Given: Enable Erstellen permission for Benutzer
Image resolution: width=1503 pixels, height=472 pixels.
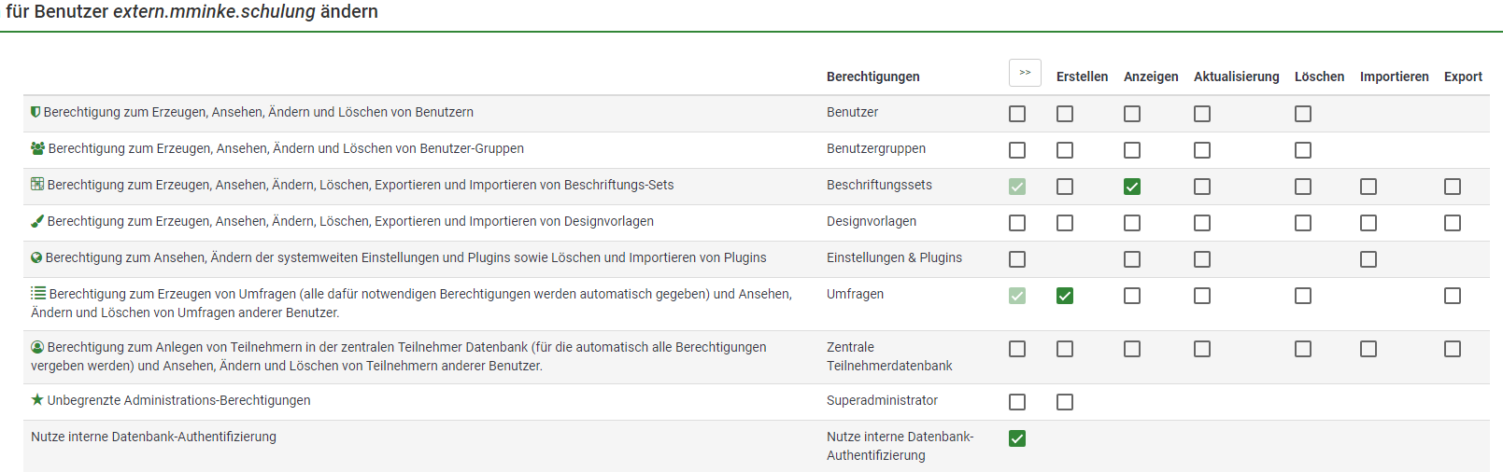Looking at the screenshot, I should tap(1065, 114).
